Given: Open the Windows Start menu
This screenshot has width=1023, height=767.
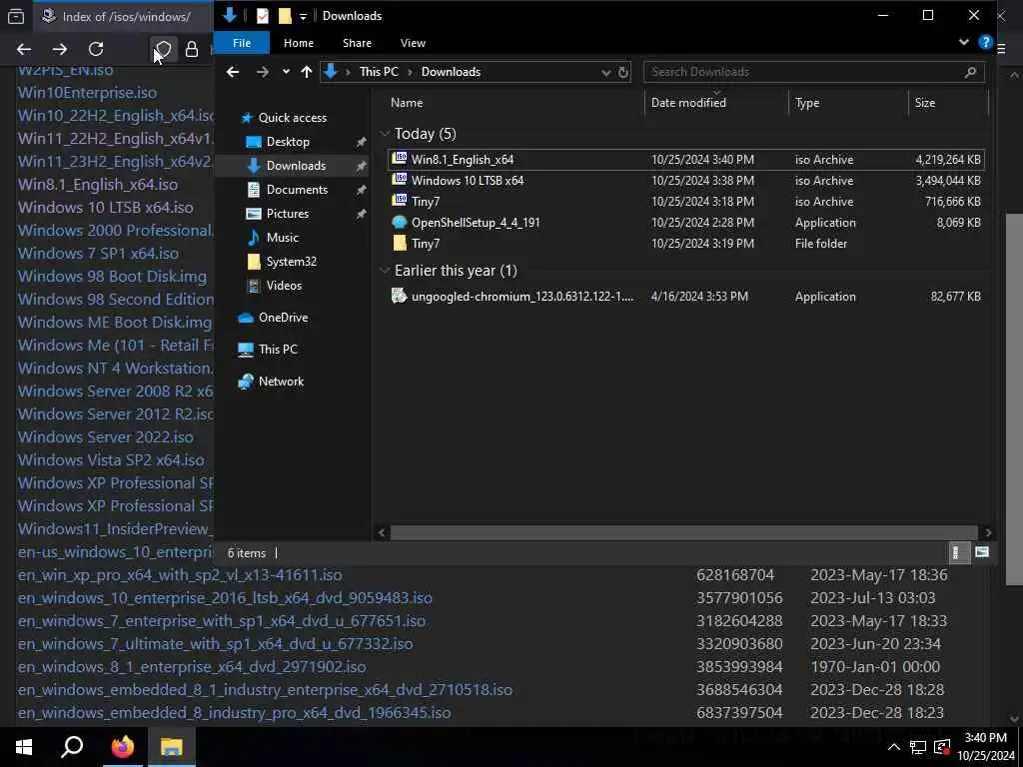Looking at the screenshot, I should (24, 747).
